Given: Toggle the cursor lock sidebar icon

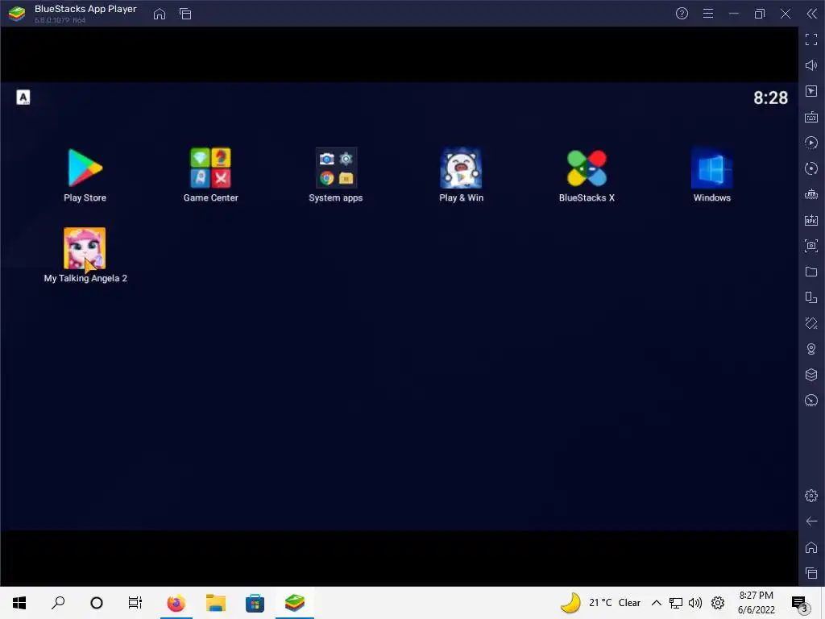Looking at the screenshot, I should [811, 91].
